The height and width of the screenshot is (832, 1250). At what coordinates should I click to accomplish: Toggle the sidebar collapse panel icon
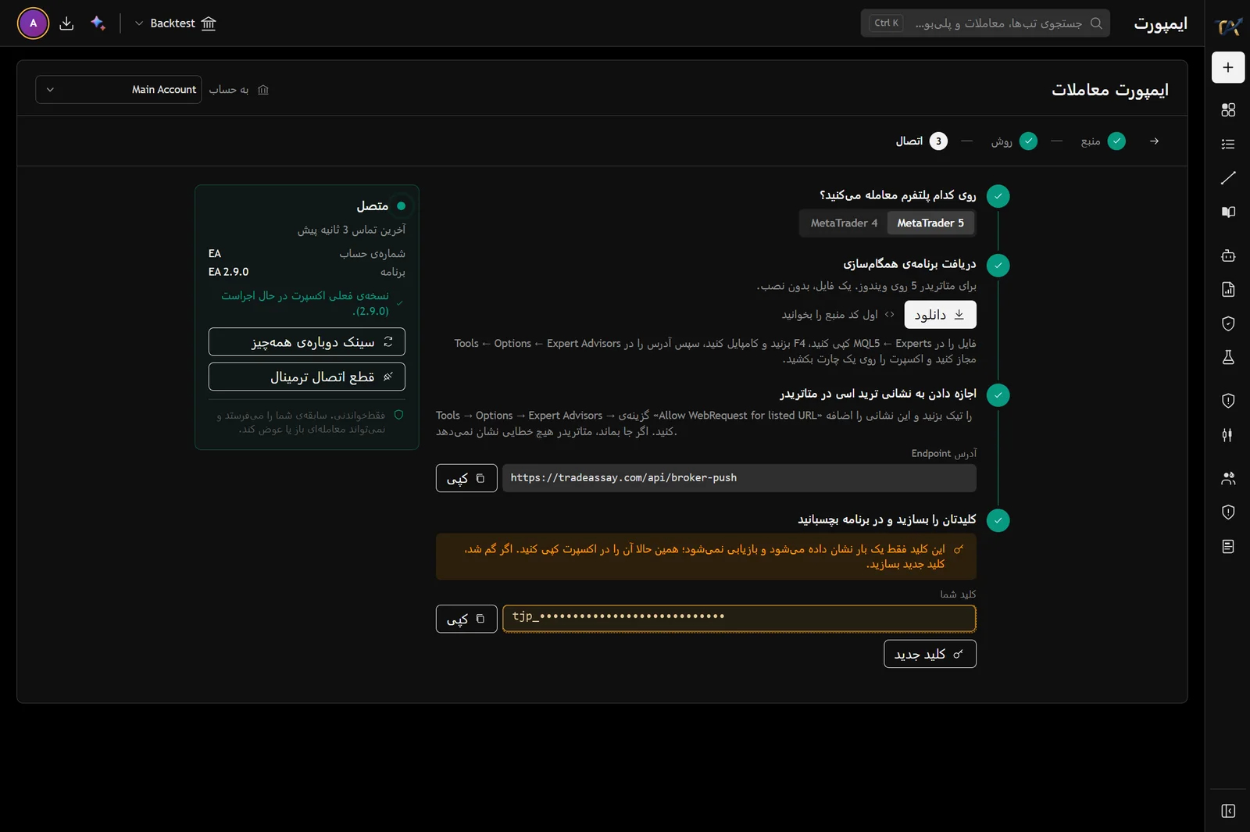click(x=1228, y=811)
